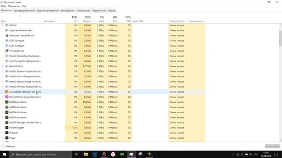Click the NVIDIA Package Launcher icon

click(7, 122)
